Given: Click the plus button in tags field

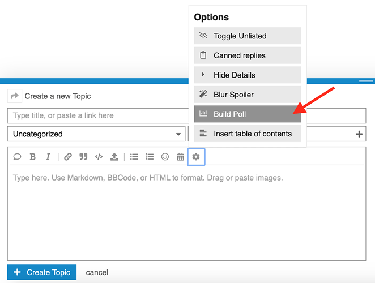Looking at the screenshot, I should (x=359, y=134).
